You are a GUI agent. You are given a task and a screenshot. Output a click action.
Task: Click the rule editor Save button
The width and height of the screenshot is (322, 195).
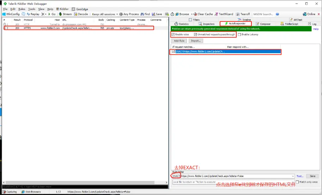point(312,176)
